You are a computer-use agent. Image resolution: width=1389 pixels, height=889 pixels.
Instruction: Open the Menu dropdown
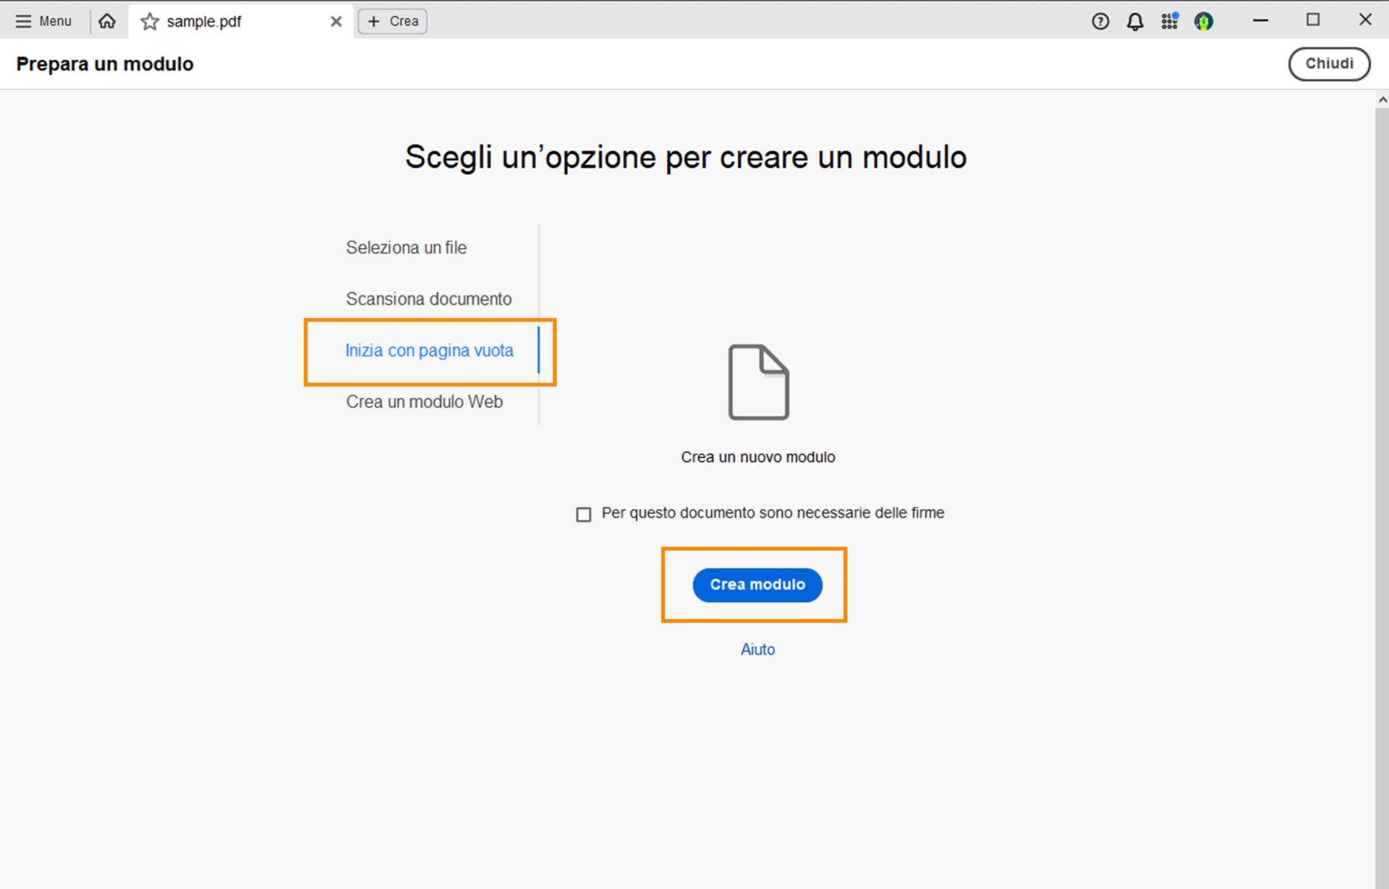point(43,21)
